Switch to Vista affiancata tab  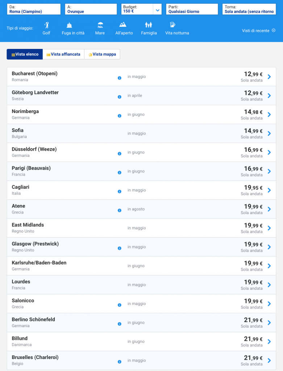click(x=63, y=54)
